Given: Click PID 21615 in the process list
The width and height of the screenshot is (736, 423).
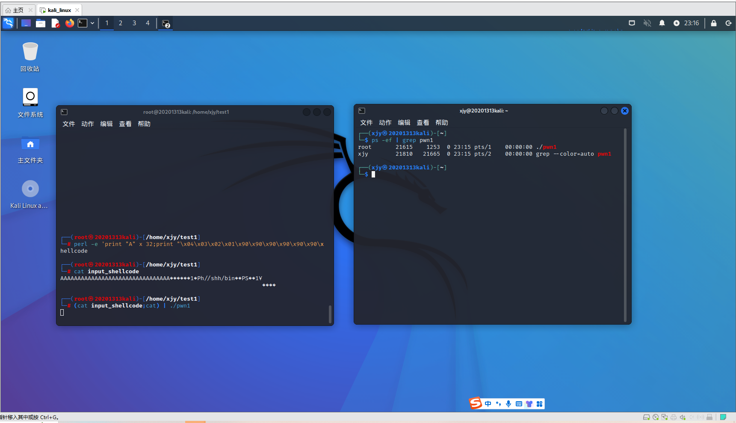Looking at the screenshot, I should click(404, 147).
